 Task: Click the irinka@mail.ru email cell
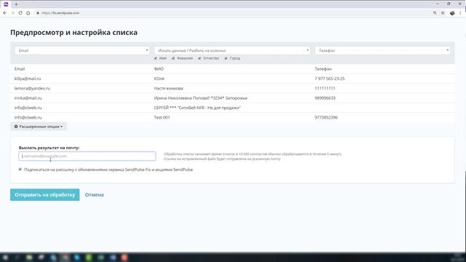(28, 98)
